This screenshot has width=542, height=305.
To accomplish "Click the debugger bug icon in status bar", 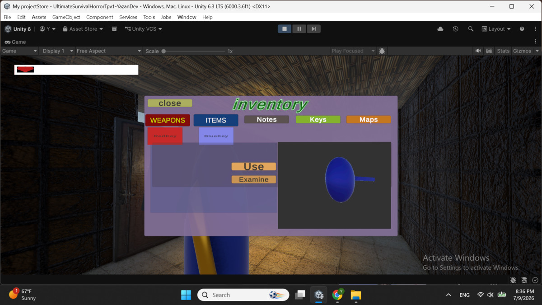I will click(x=513, y=280).
